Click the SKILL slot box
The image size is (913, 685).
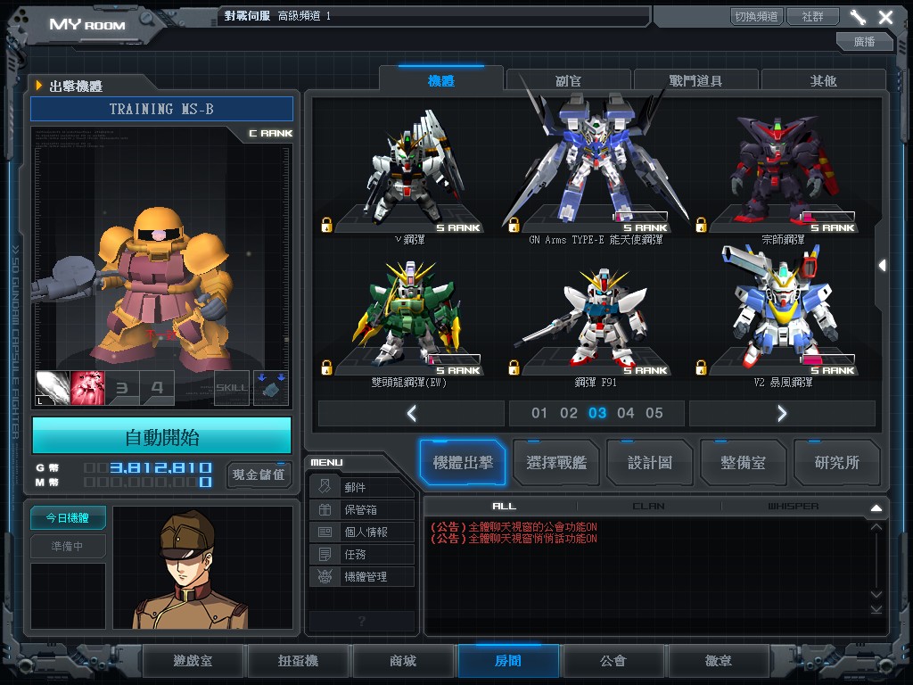232,388
